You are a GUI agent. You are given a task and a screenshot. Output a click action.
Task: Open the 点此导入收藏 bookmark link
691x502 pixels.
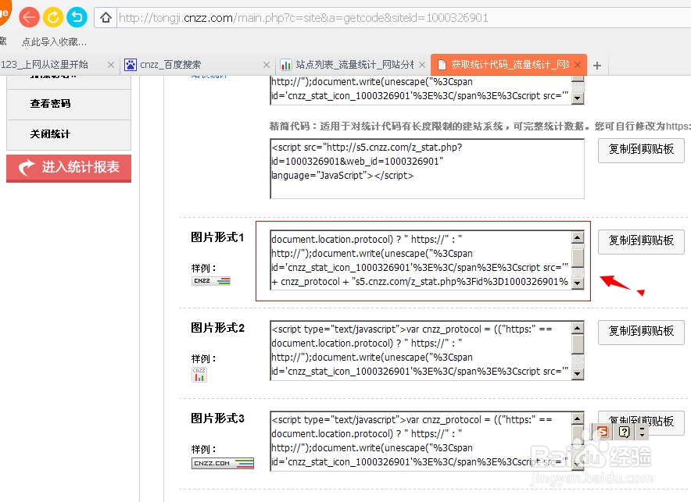click(54, 42)
